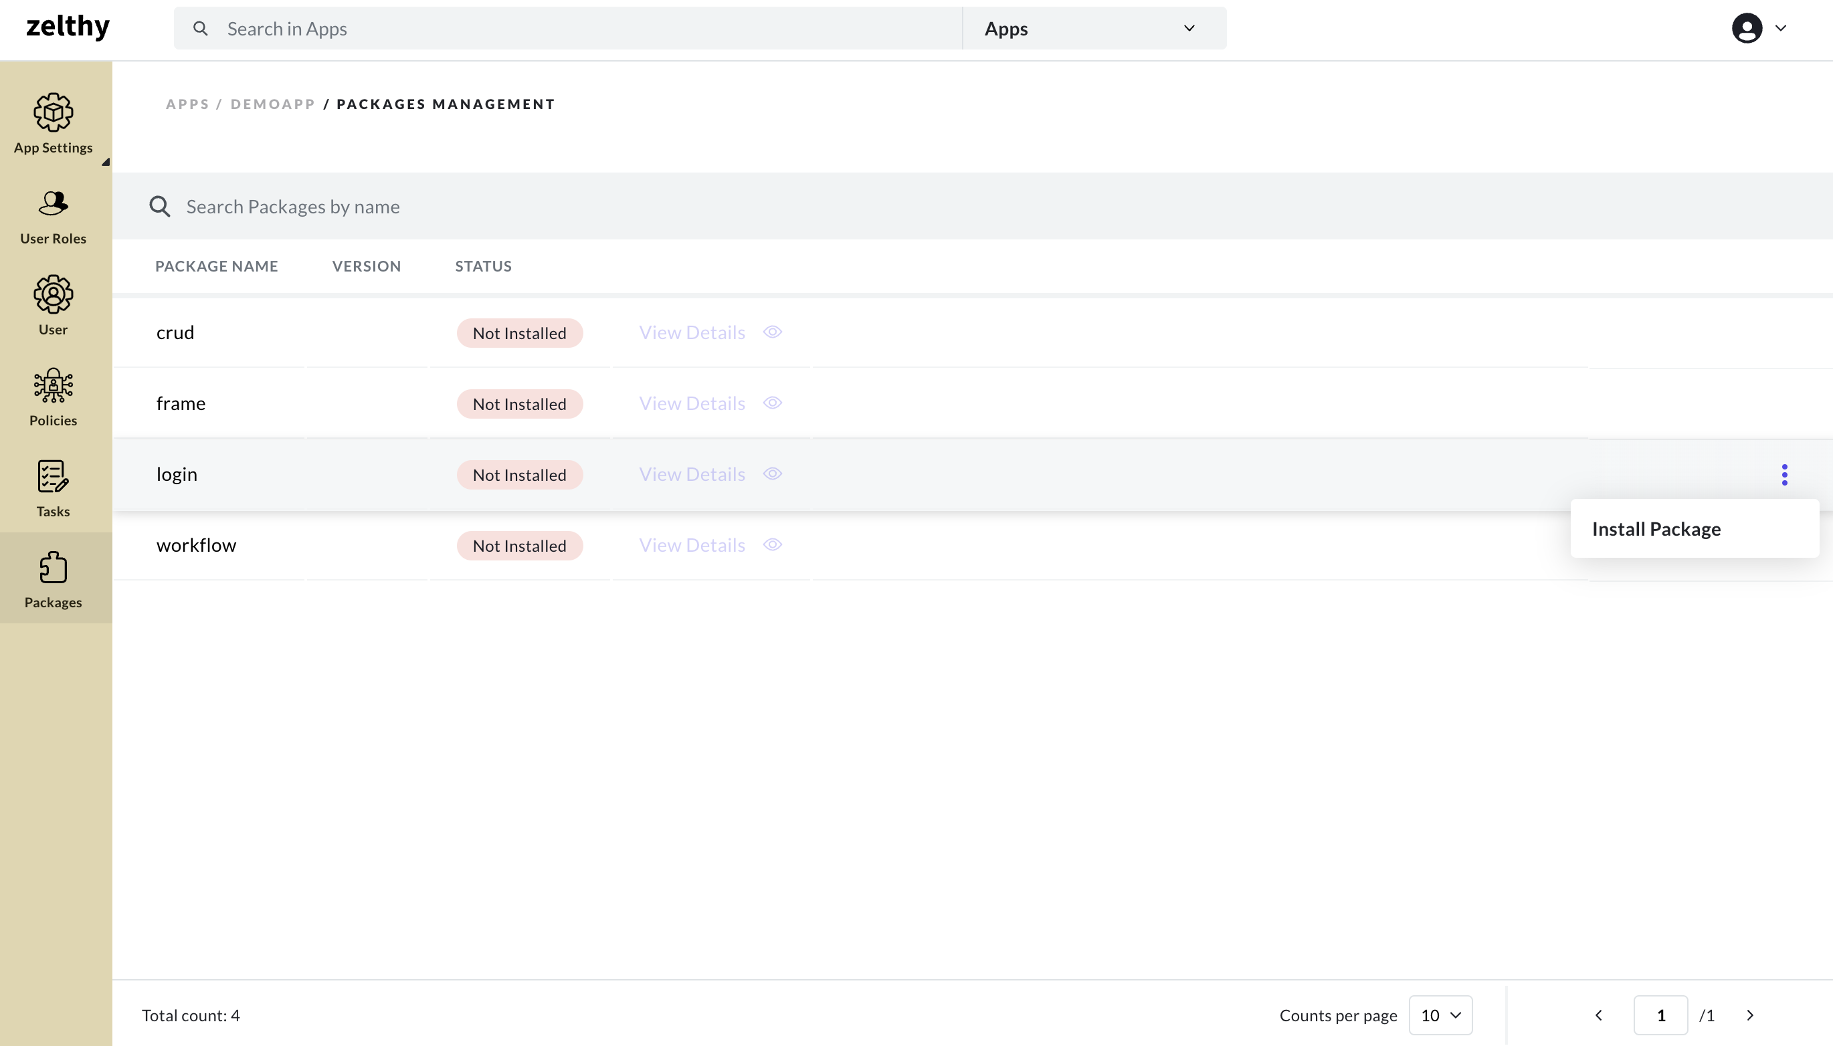Open Policies in sidebar

coord(53,397)
